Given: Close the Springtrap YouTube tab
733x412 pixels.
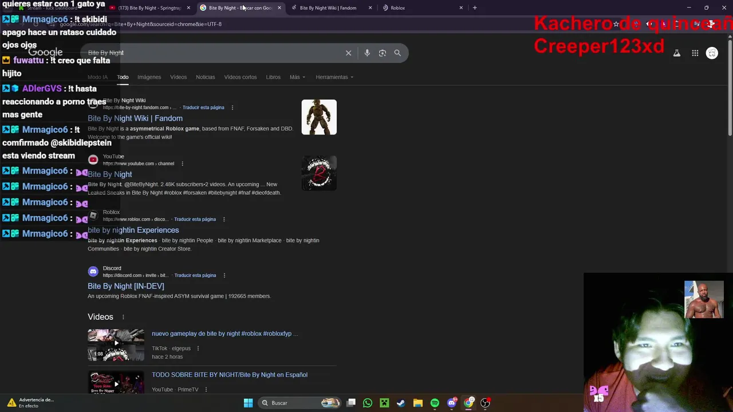Looking at the screenshot, I should (x=188, y=8).
